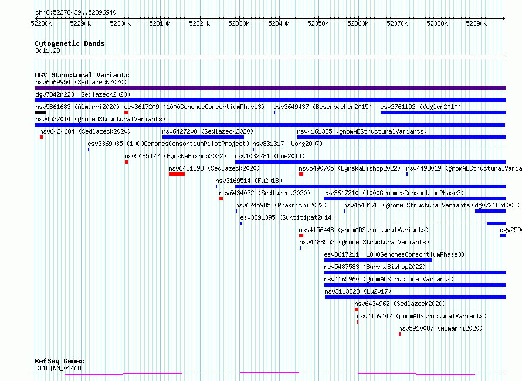This screenshot has width=522, height=381.
Task: Open nsv4159442 (gnomADStructuralVariants) variant
Action: click(422, 316)
